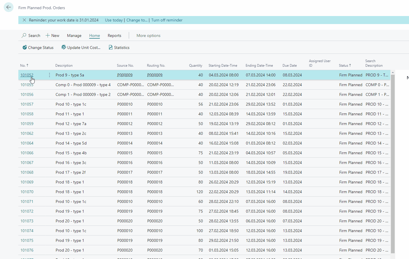Turn off the work date reminder
409x259 pixels.
point(167,20)
